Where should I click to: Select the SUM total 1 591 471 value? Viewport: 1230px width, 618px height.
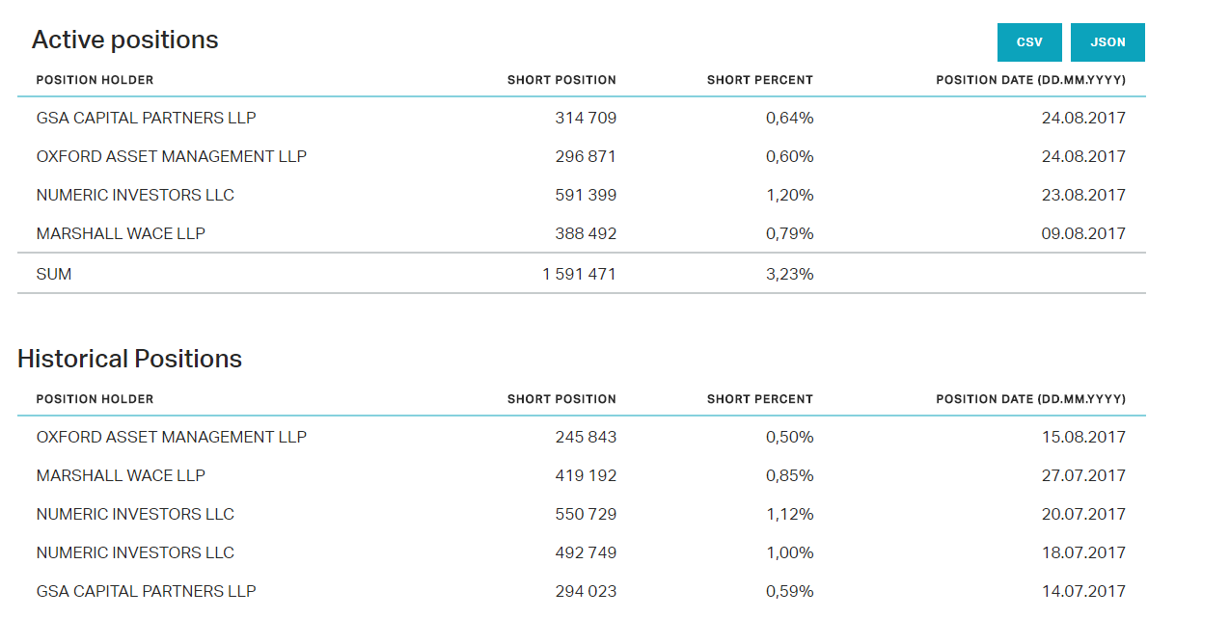[x=579, y=274]
